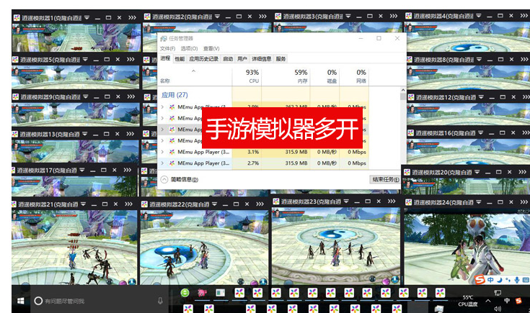The width and height of the screenshot is (530, 313).
Task: Open 选项(O) menu in Task Manager
Action: pyautogui.click(x=189, y=49)
